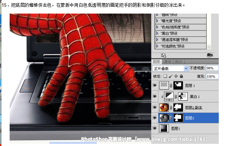
Task: Click the 黑白 1 mask link icon
Action: tap(176, 97)
